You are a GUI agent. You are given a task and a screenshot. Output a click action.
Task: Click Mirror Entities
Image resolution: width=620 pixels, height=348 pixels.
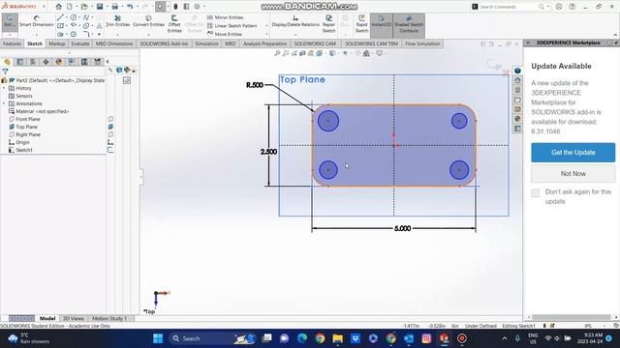tap(225, 17)
